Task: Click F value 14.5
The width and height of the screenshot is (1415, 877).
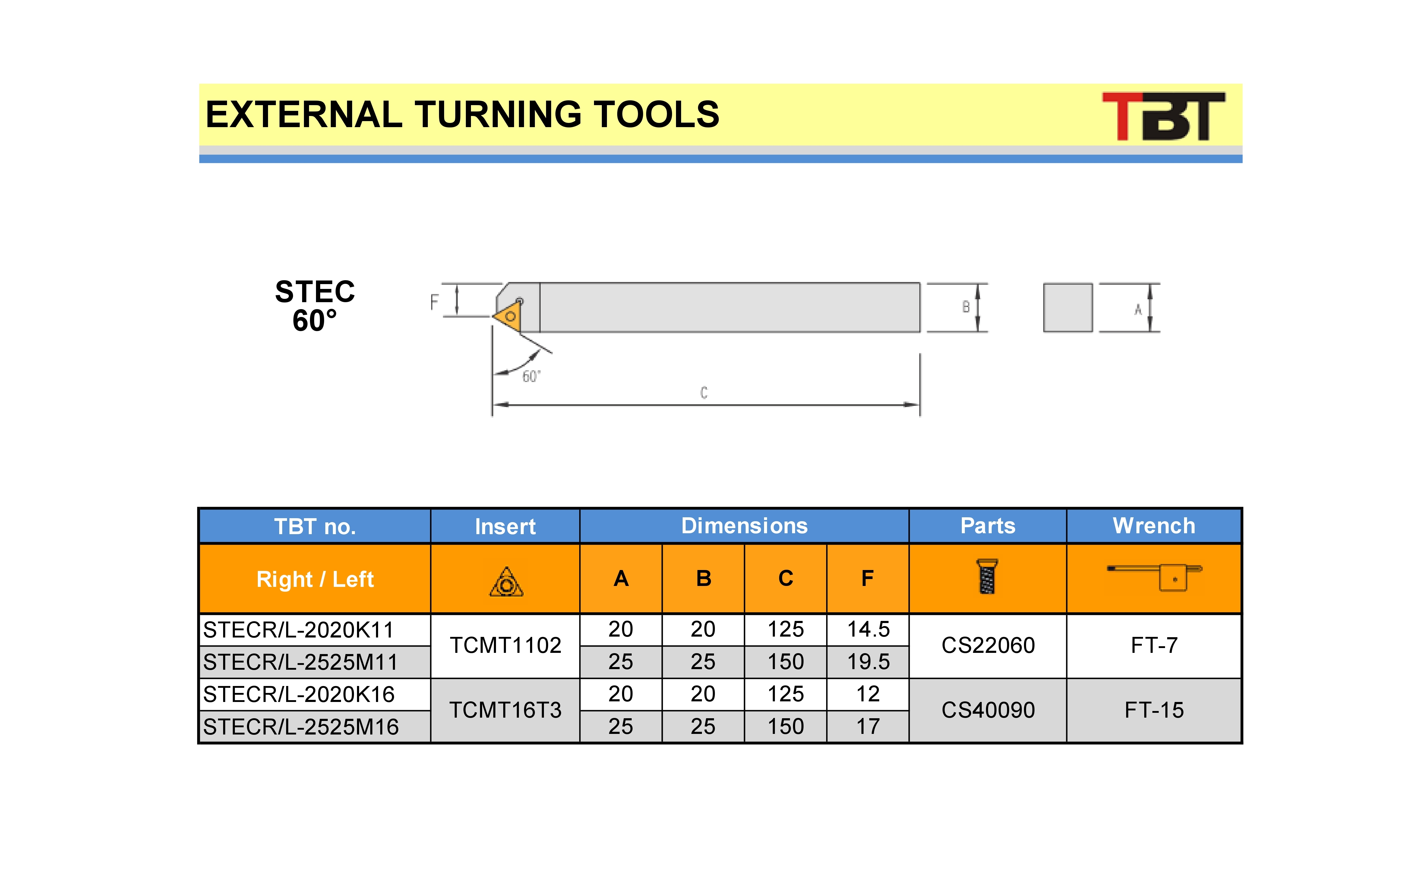Action: (868, 630)
